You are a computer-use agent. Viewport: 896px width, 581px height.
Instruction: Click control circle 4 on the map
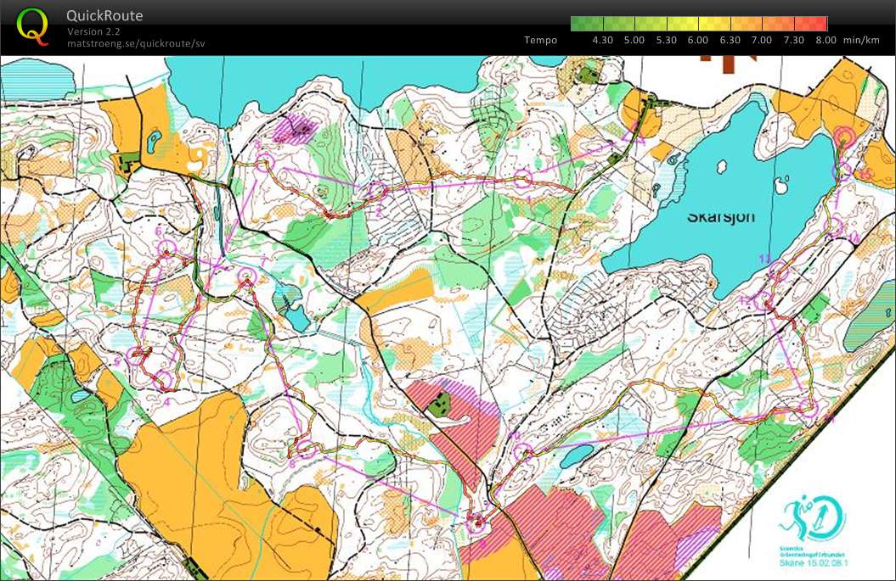point(163,379)
